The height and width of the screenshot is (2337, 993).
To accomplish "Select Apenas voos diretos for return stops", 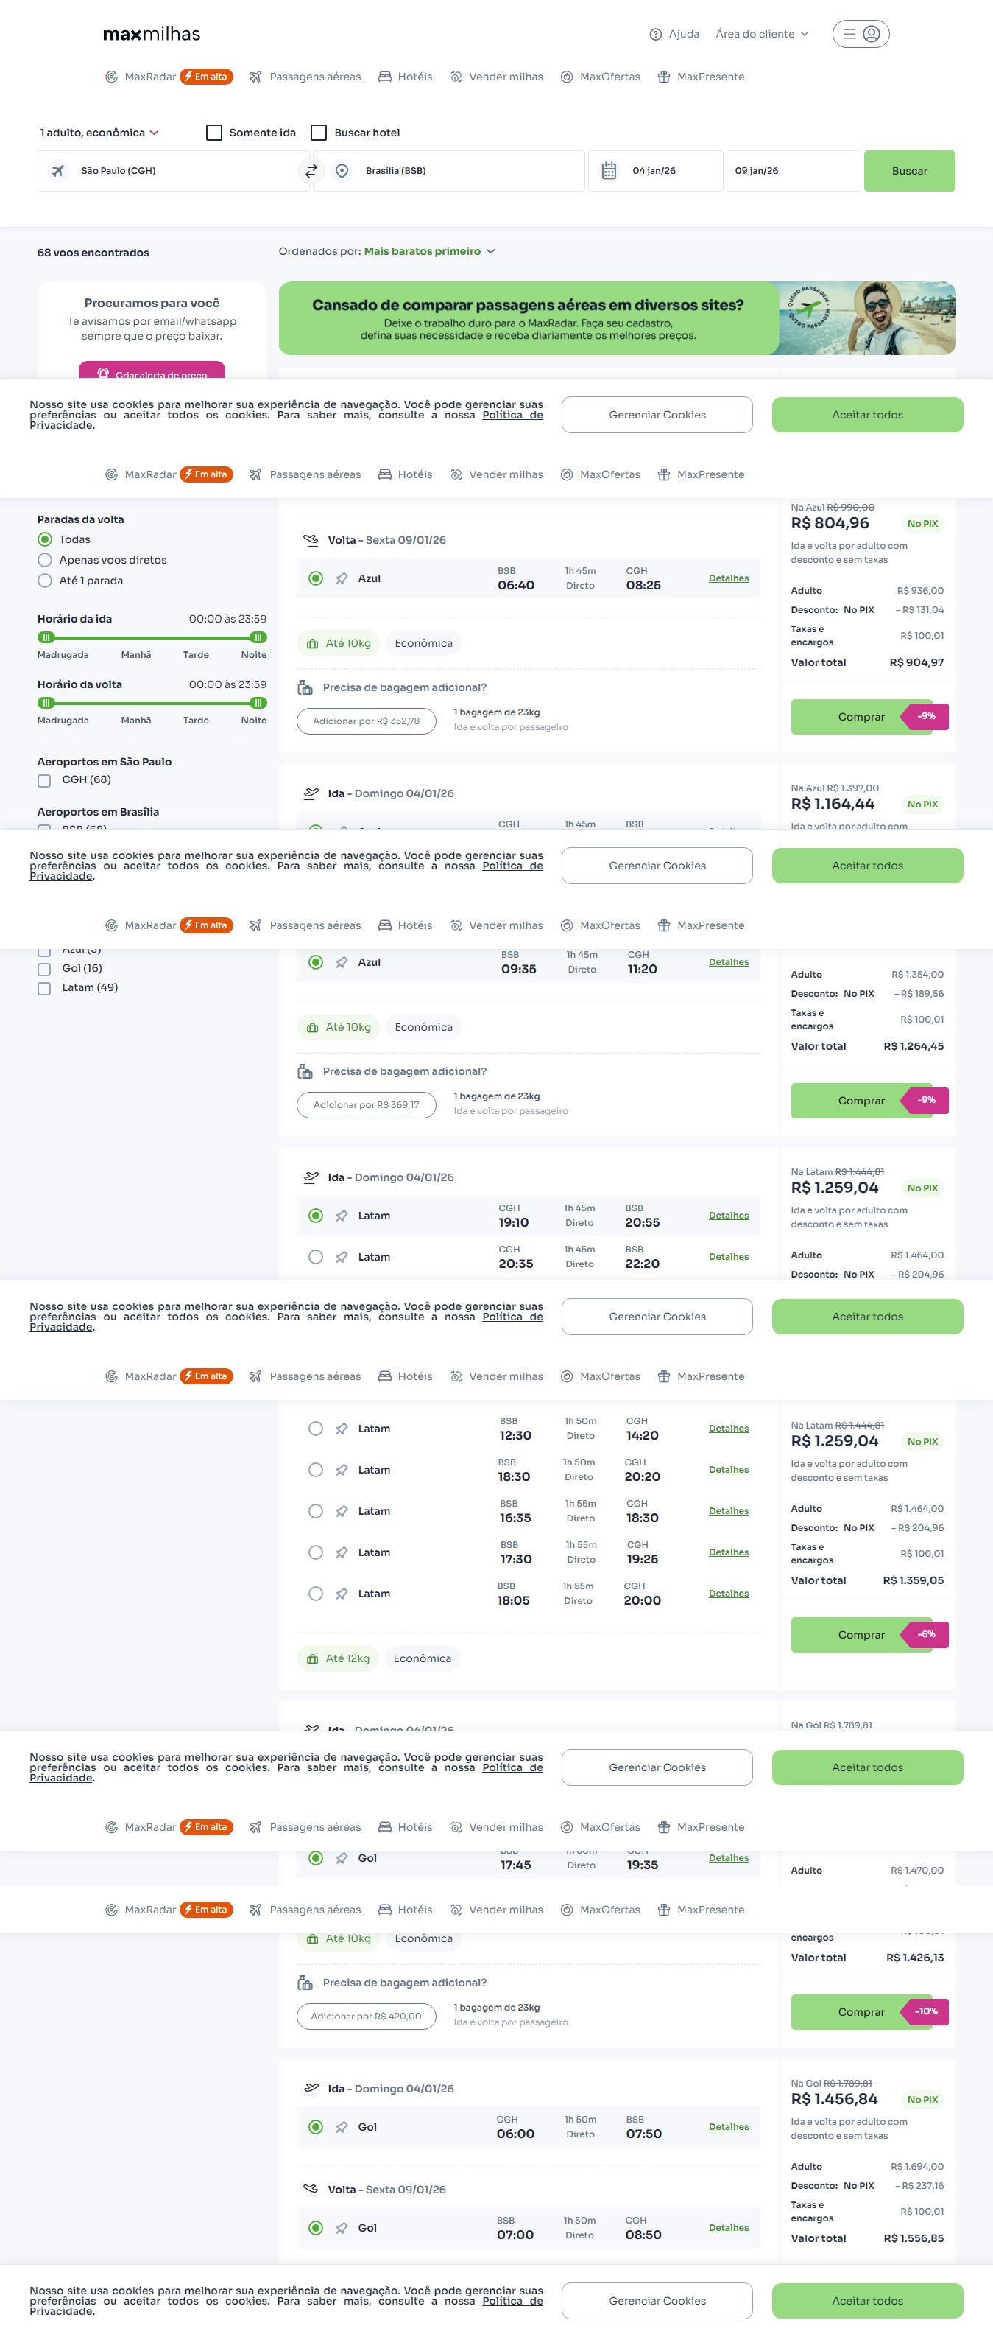I will click(x=44, y=561).
